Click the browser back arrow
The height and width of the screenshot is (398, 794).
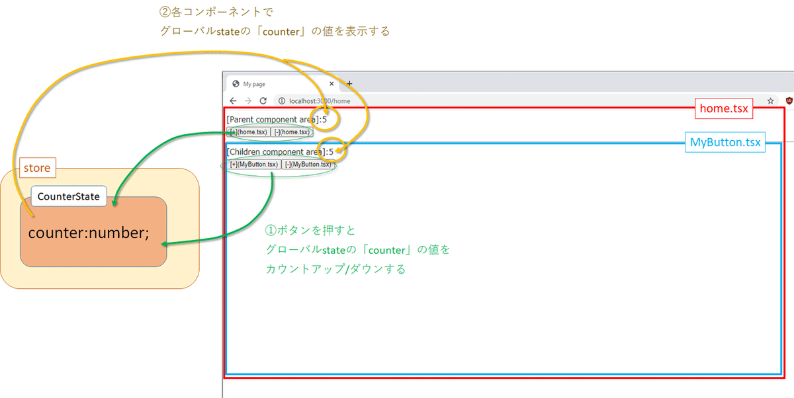pos(233,100)
